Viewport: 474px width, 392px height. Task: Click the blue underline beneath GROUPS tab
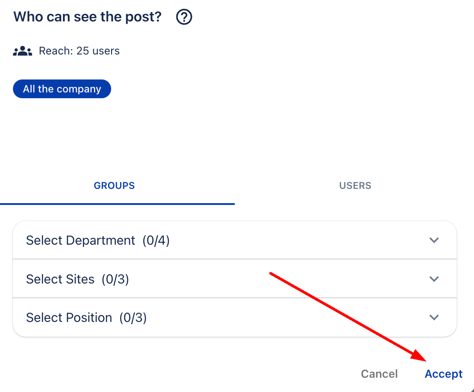[117, 204]
